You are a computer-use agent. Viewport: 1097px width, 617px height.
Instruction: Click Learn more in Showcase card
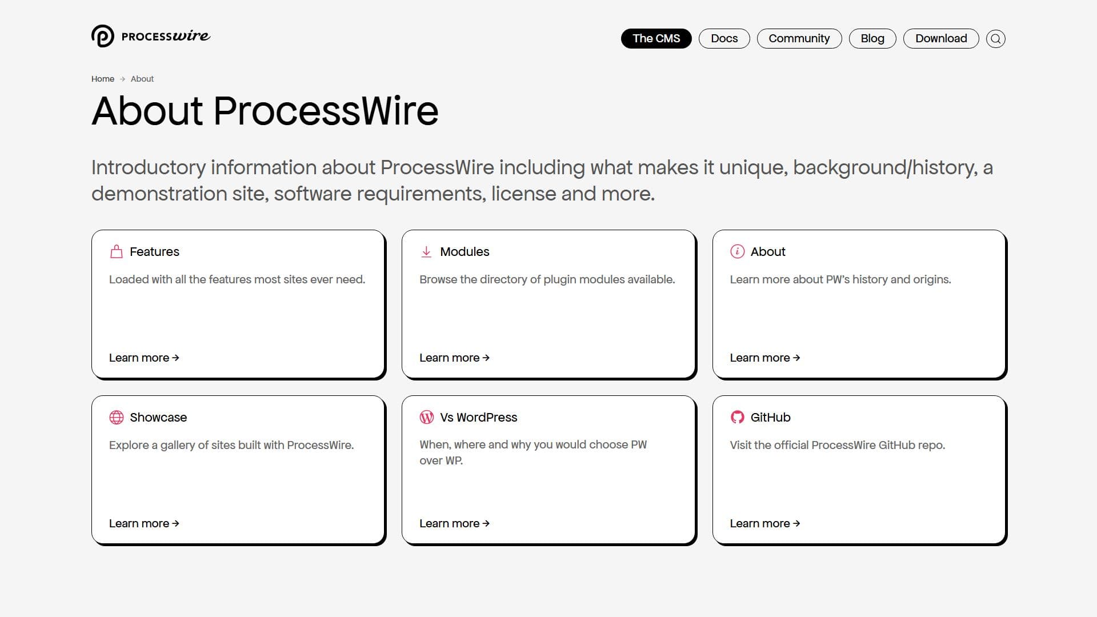144,523
